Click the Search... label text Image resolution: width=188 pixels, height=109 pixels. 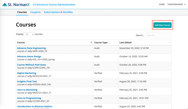(x=140, y=35)
